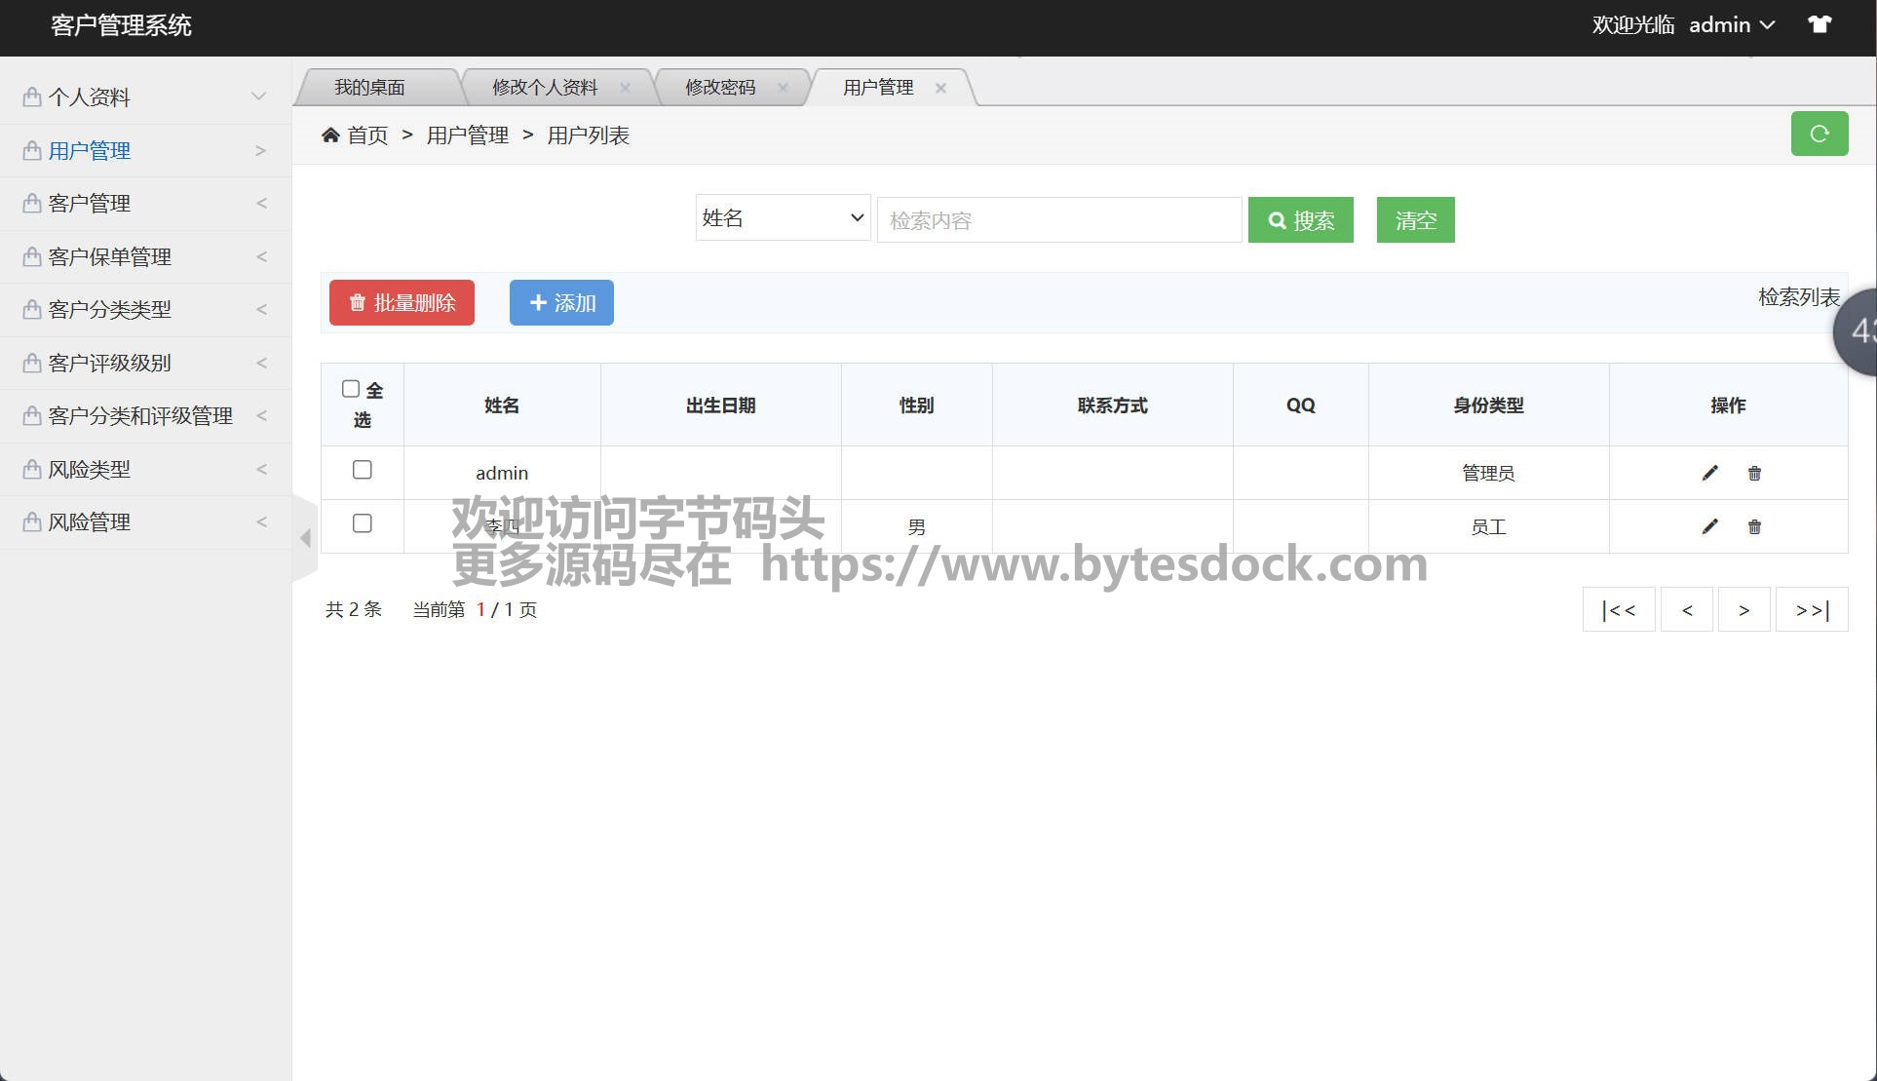Click the blue 添加 button
The height and width of the screenshot is (1081, 1877).
561,303
